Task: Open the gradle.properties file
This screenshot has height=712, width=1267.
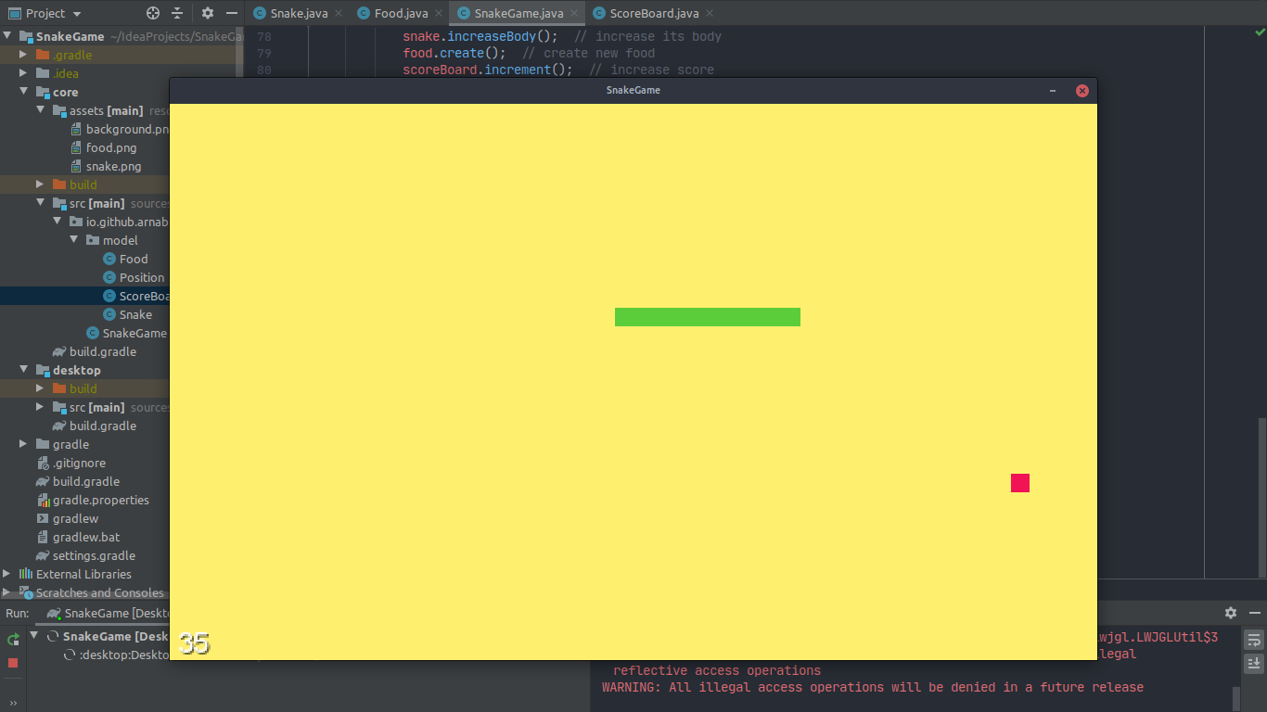Action: (93, 500)
